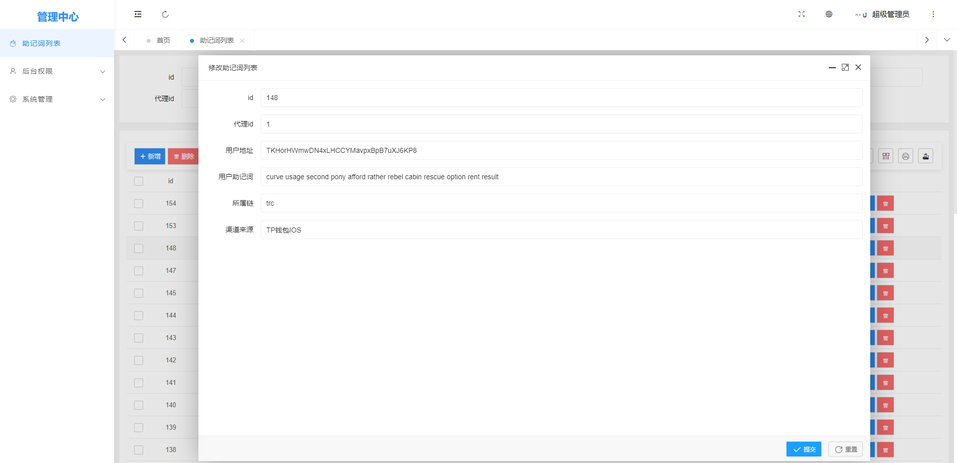Viewport: 957px width, 463px height.
Task: Open the column filter grid icon
Action: [x=885, y=156]
